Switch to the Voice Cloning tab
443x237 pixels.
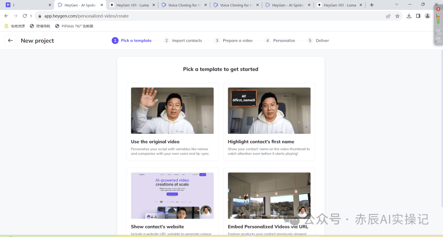[x=184, y=5]
